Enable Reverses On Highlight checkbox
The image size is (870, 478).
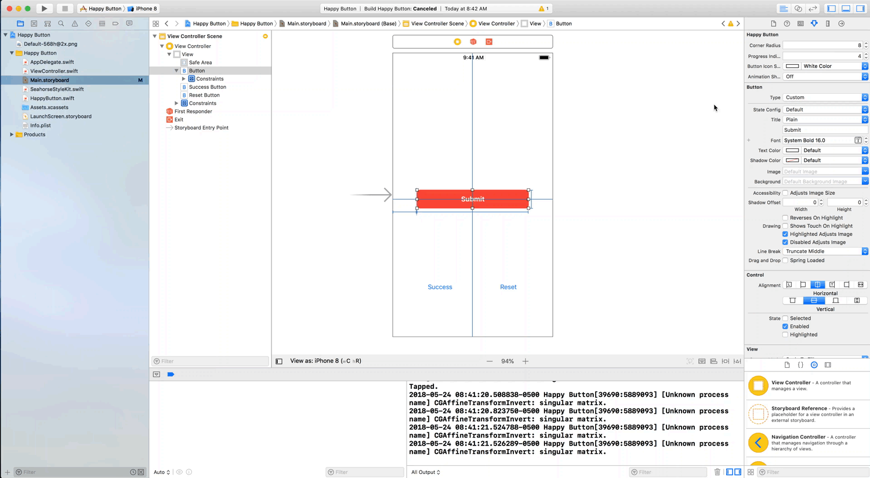[785, 218]
